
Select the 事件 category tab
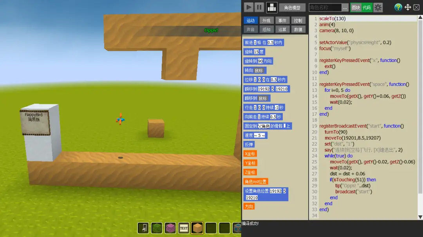tap(282, 20)
